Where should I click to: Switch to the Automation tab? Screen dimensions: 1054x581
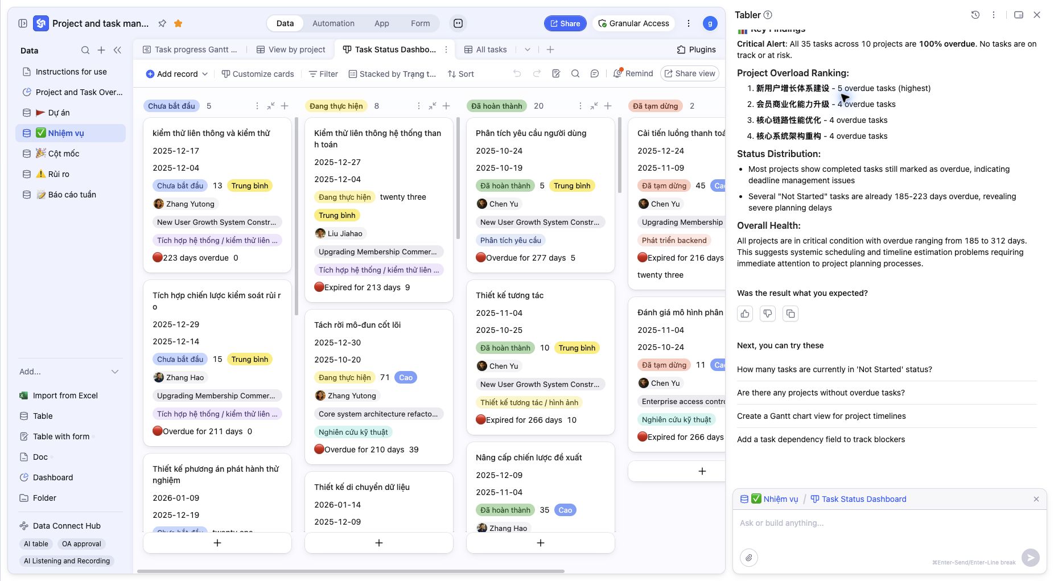[x=334, y=23]
